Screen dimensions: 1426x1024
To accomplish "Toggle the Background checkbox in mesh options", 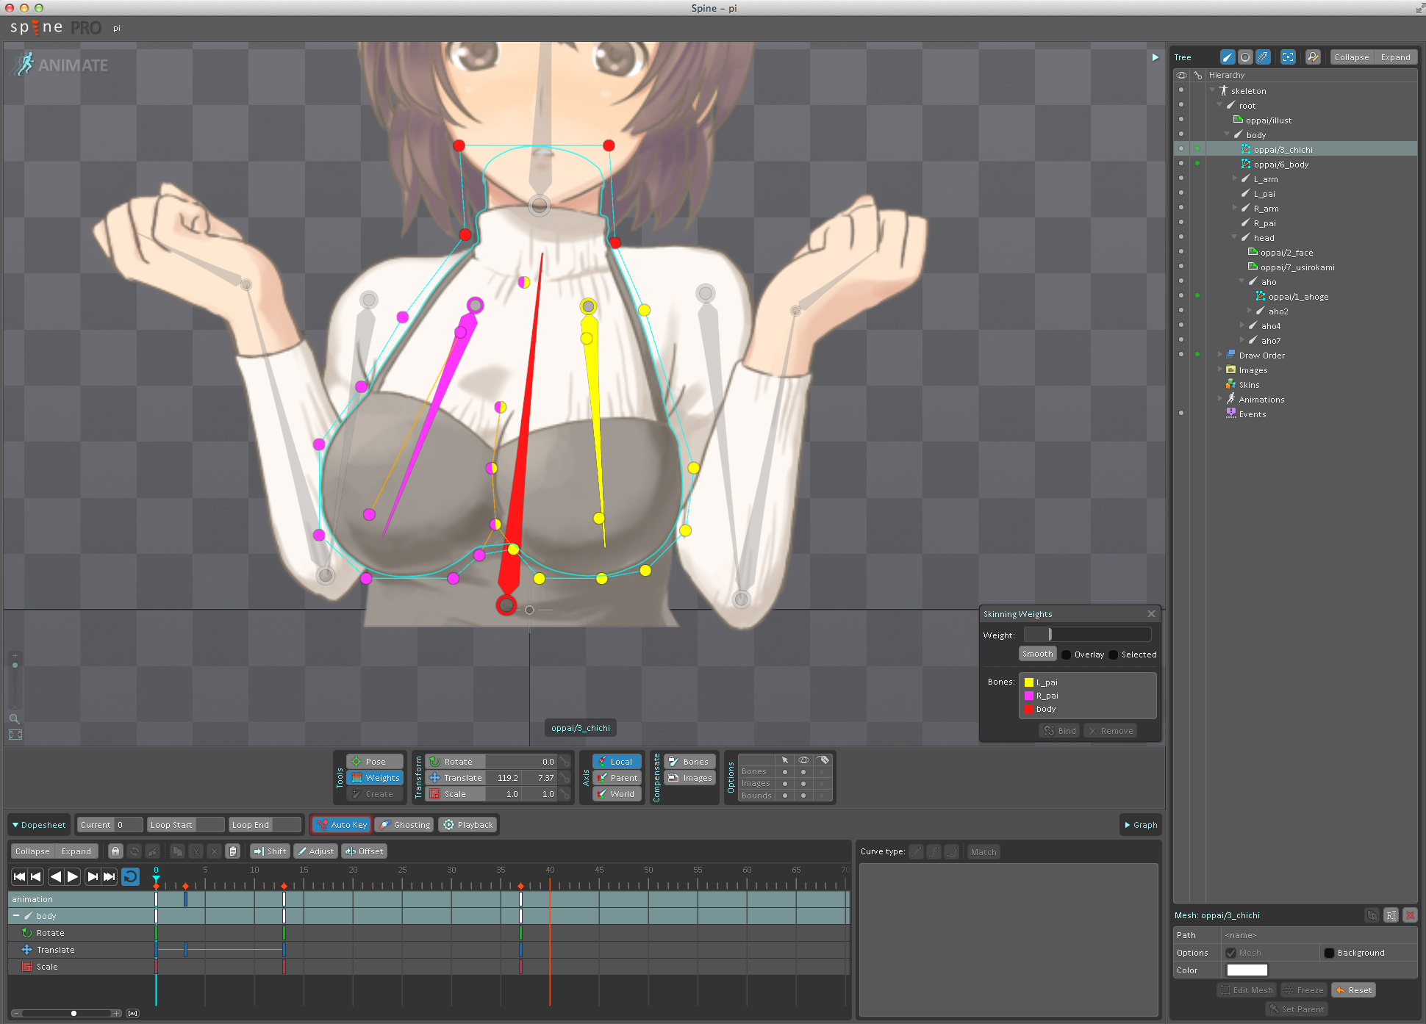I will pos(1329,953).
